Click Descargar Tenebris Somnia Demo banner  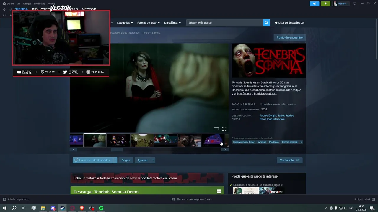coord(147,191)
